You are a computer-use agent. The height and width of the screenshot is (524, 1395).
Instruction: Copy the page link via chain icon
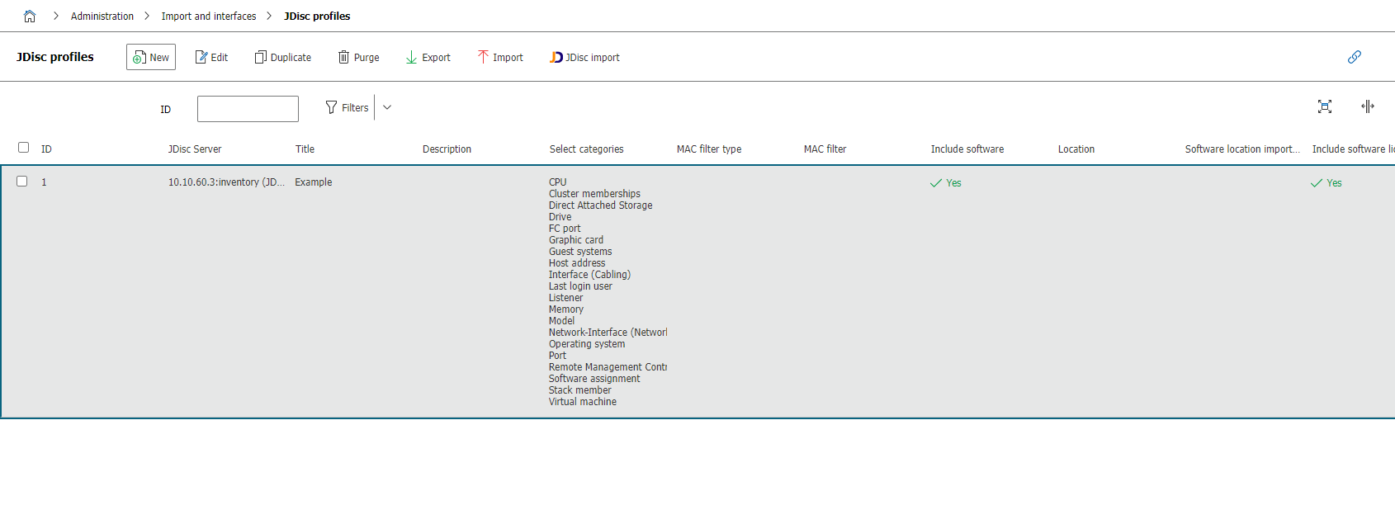[1355, 57]
